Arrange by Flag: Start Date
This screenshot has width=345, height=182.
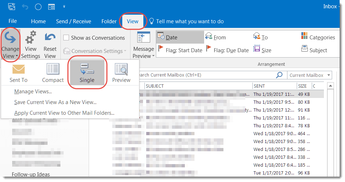(x=180, y=50)
